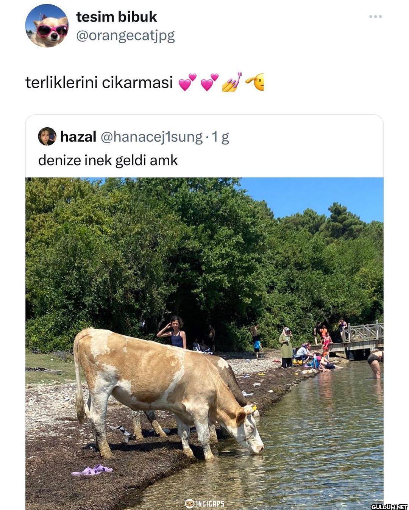
Task: Click the cow's yellow ear tag
Action: pyautogui.click(x=254, y=408)
